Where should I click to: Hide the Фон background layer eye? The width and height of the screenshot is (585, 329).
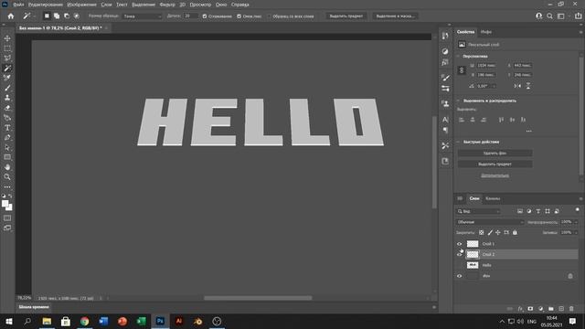459,276
